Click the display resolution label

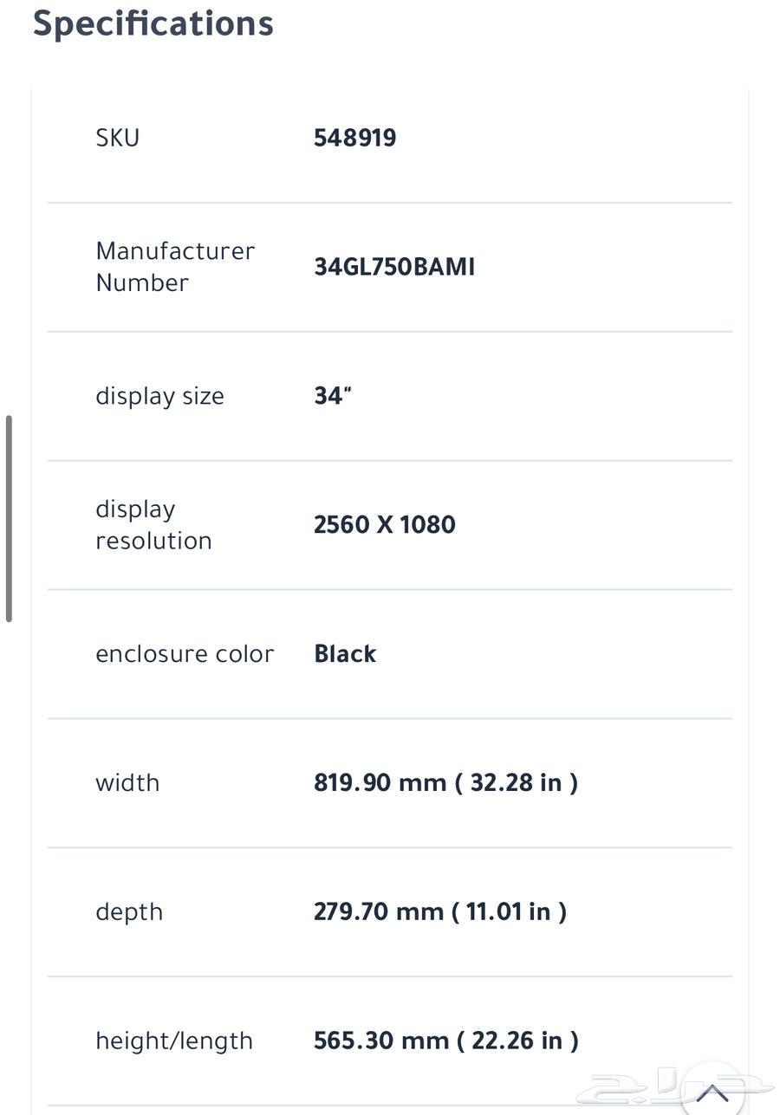[153, 525]
